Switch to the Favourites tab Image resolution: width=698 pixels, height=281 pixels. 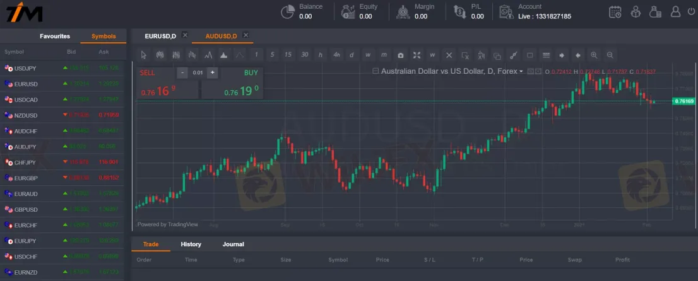tap(55, 36)
